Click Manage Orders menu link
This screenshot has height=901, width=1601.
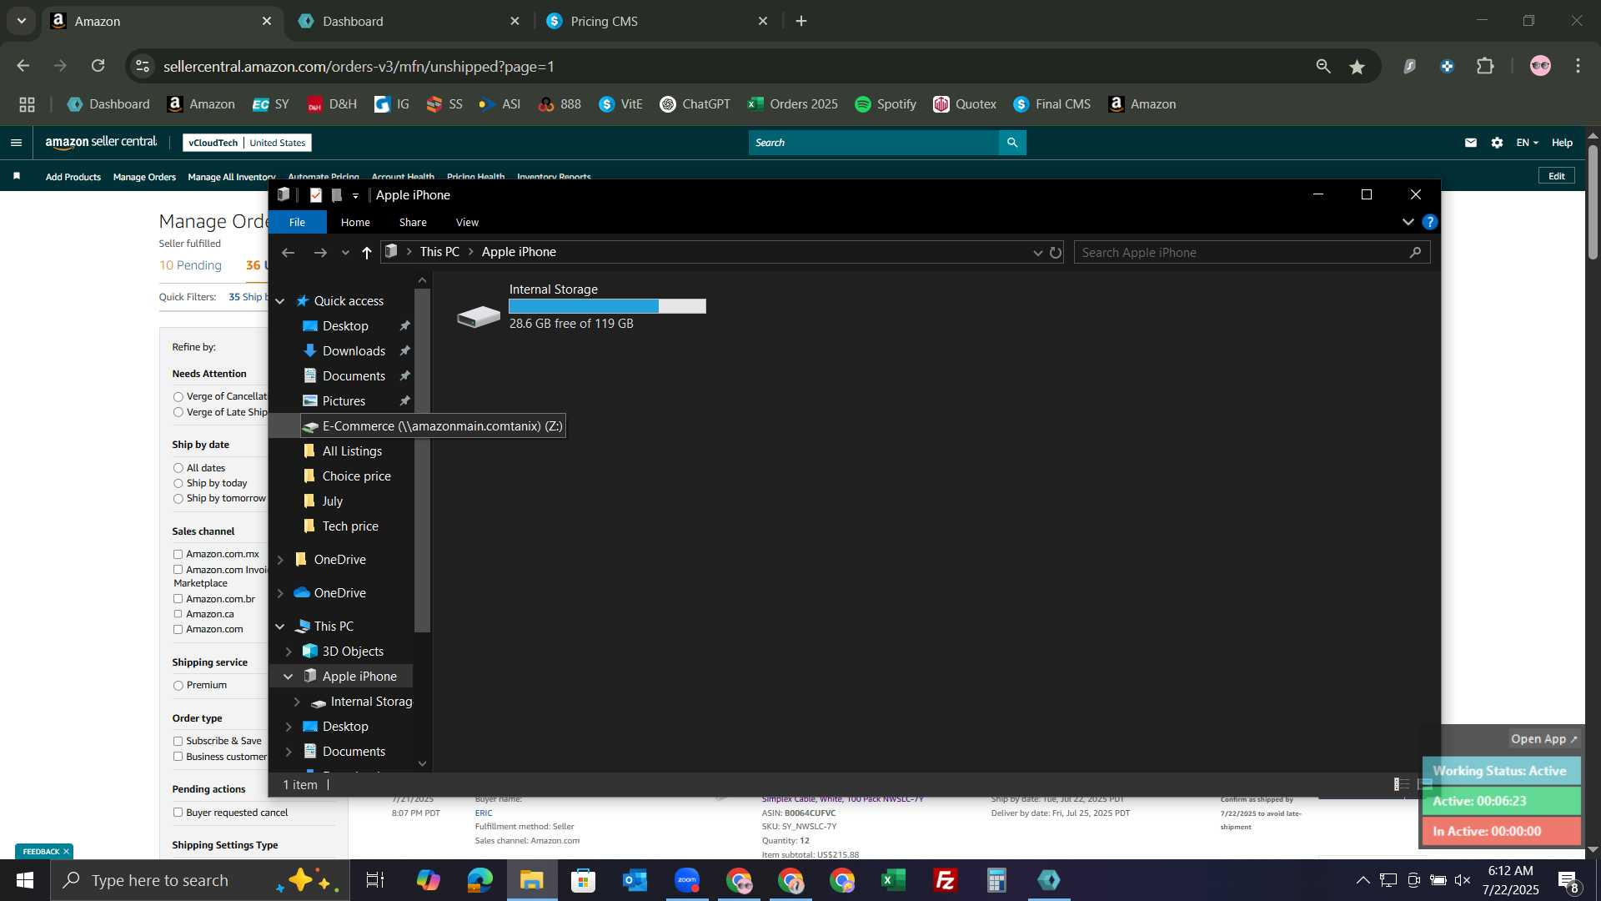coord(144,177)
